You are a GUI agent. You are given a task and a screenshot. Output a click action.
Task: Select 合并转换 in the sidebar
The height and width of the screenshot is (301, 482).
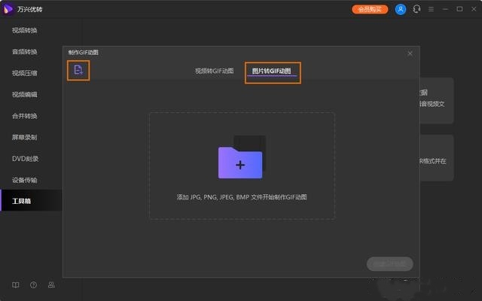tap(25, 116)
